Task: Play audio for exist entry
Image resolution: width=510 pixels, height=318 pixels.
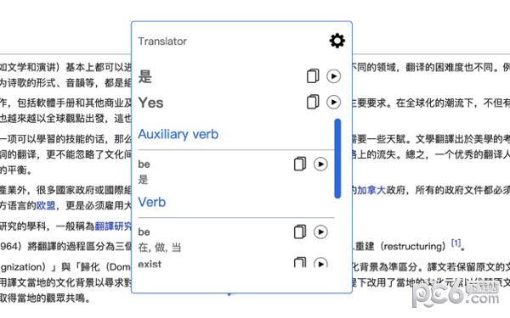Action: coord(320,263)
